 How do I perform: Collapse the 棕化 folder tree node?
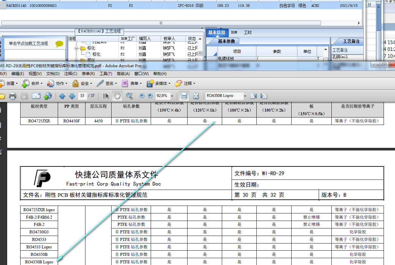77,48
